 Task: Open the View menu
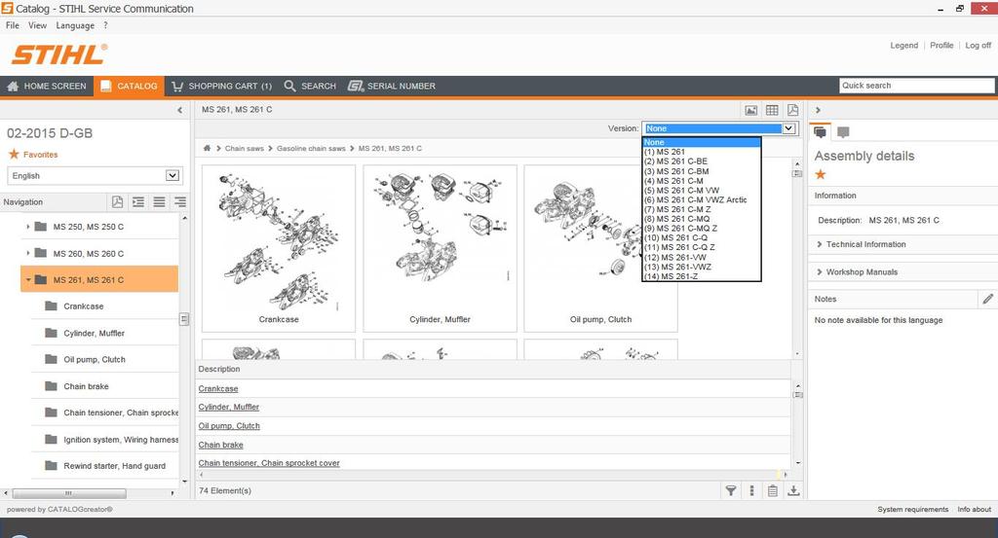[x=38, y=25]
